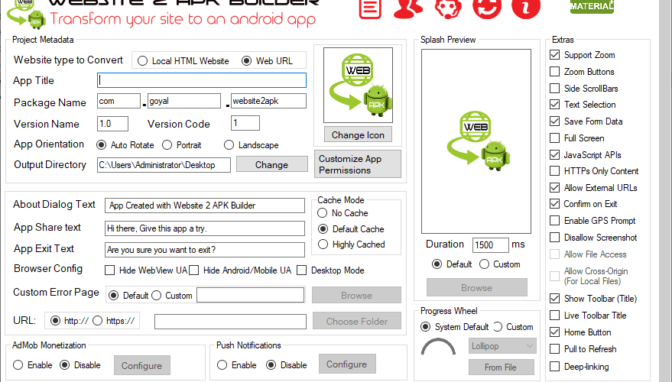Uncheck the Support Zoom option
The image size is (672, 382).
pyautogui.click(x=554, y=55)
